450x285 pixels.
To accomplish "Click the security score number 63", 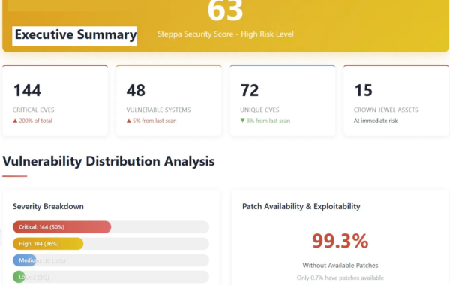I will (225, 11).
